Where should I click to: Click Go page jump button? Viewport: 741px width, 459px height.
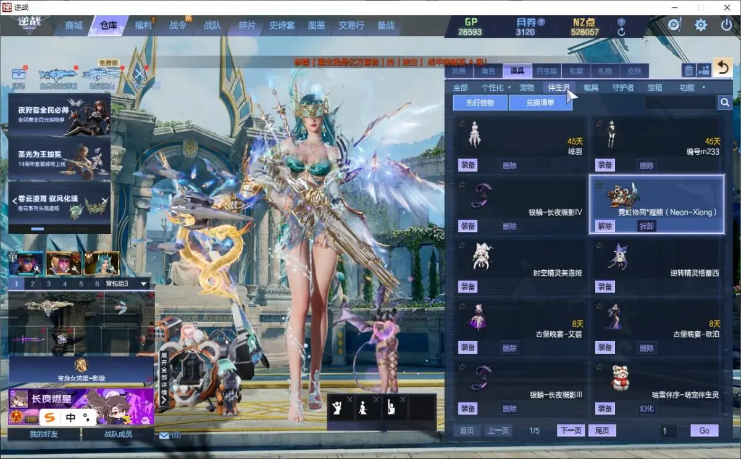tap(704, 431)
